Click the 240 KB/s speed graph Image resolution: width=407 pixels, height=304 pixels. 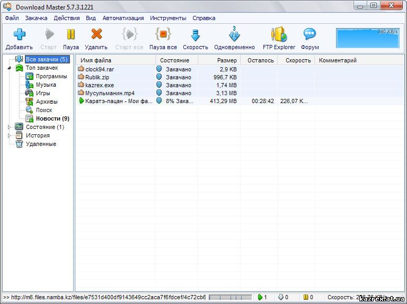click(368, 38)
